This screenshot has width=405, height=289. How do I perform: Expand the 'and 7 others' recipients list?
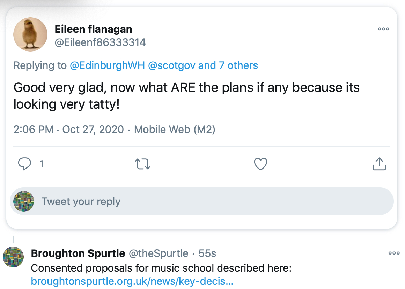click(x=228, y=65)
